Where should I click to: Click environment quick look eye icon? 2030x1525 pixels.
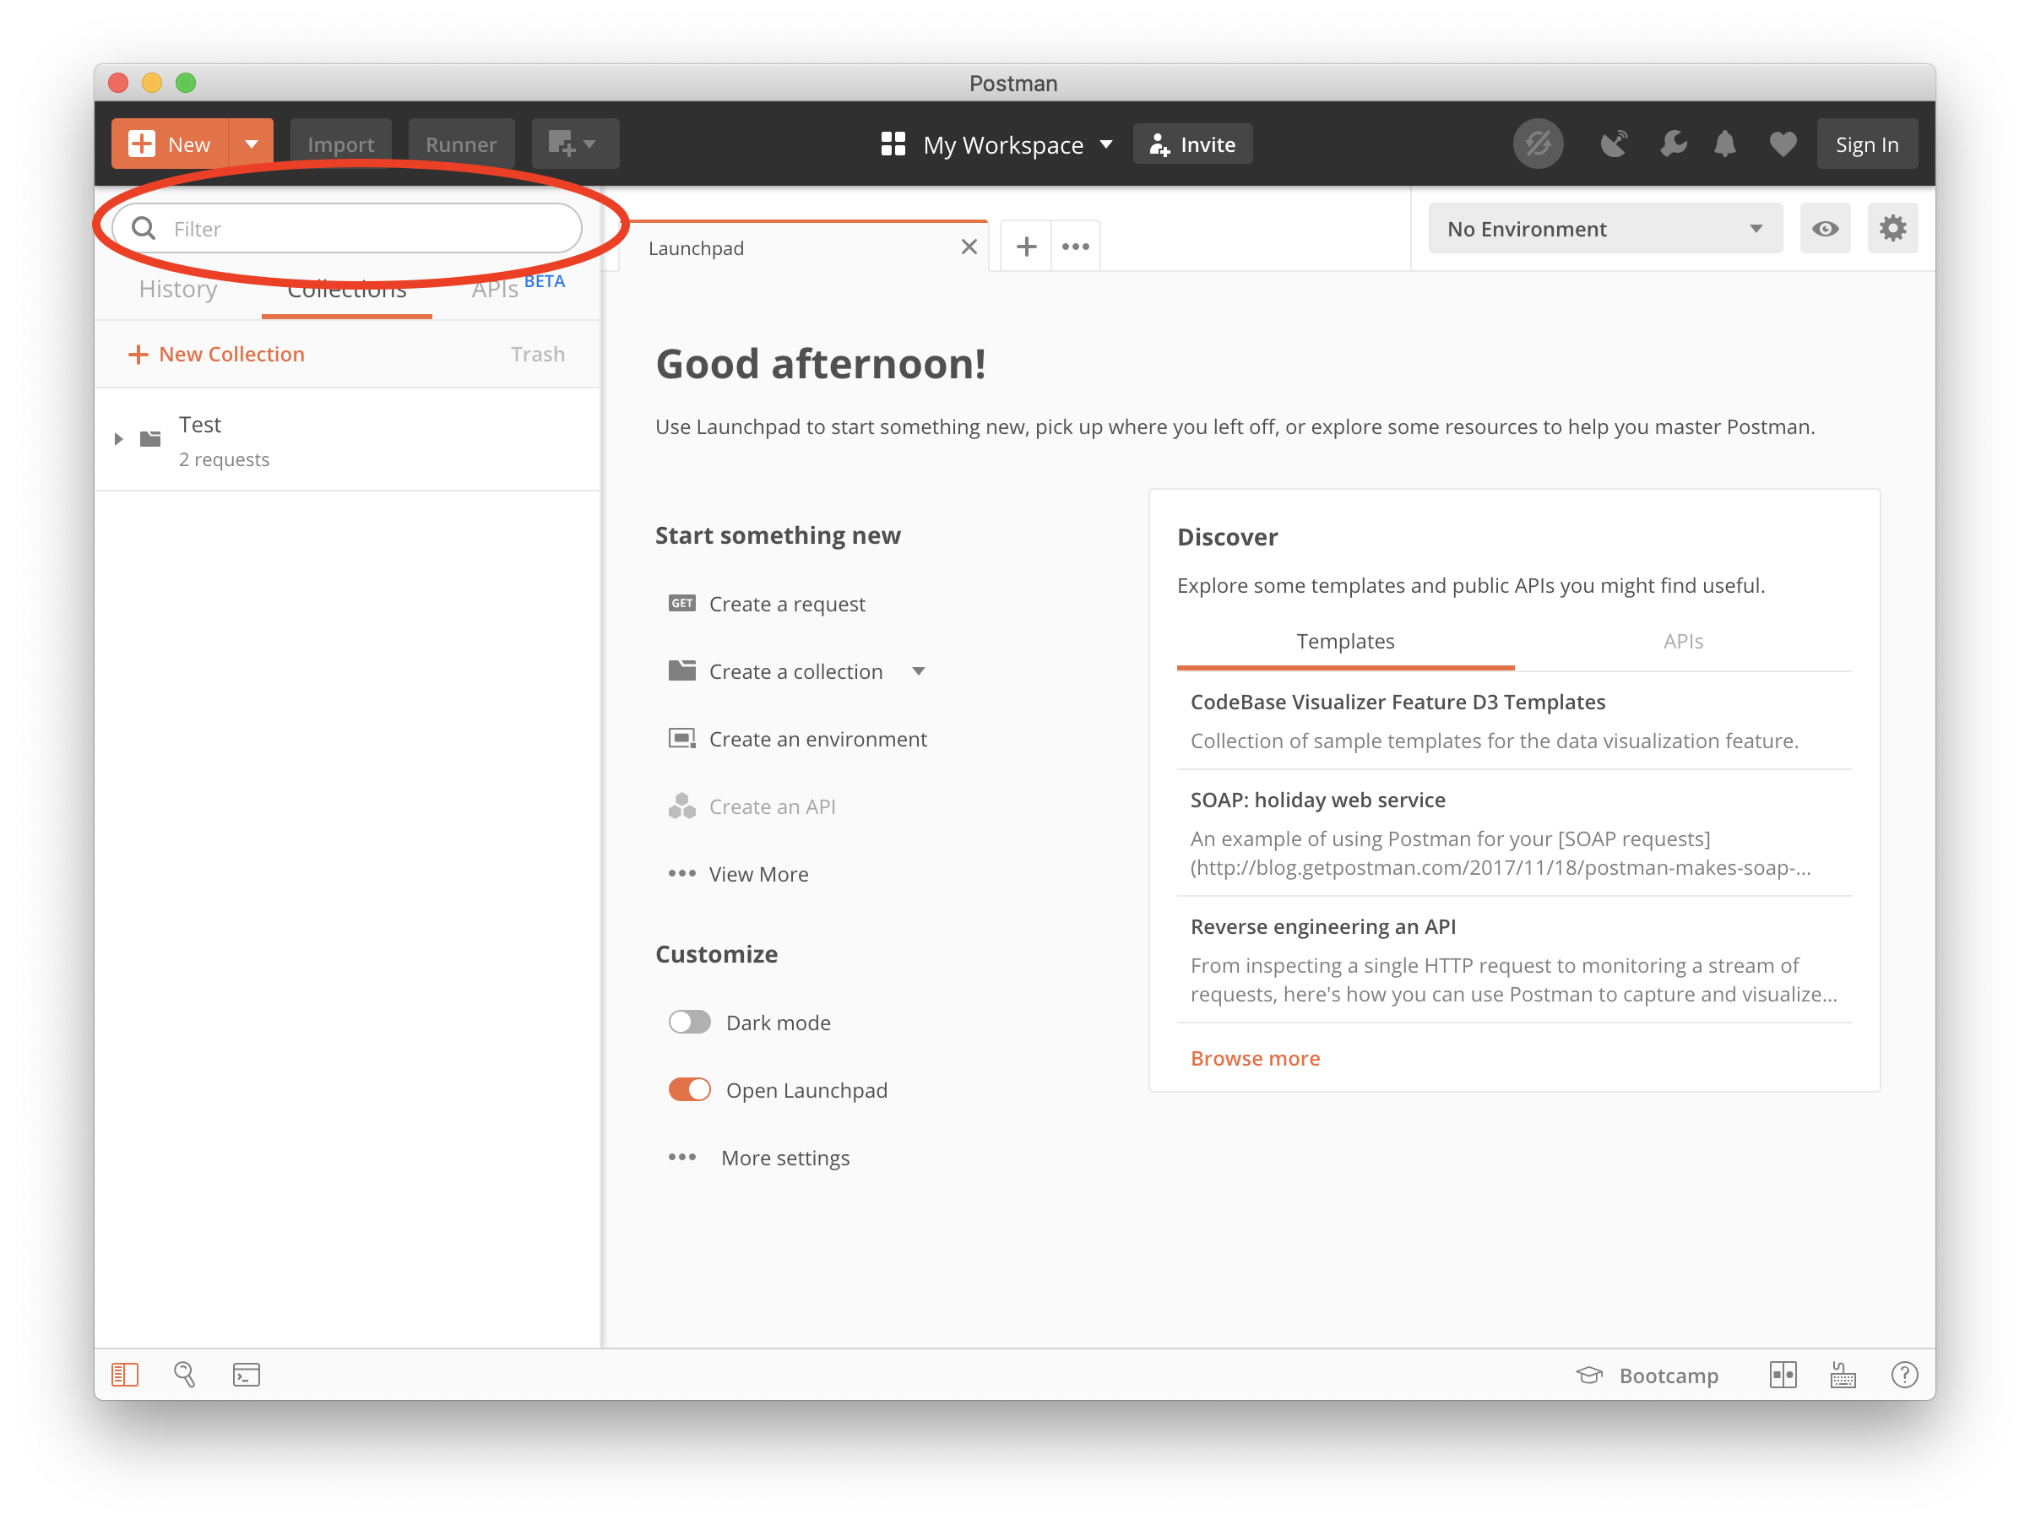[1825, 229]
